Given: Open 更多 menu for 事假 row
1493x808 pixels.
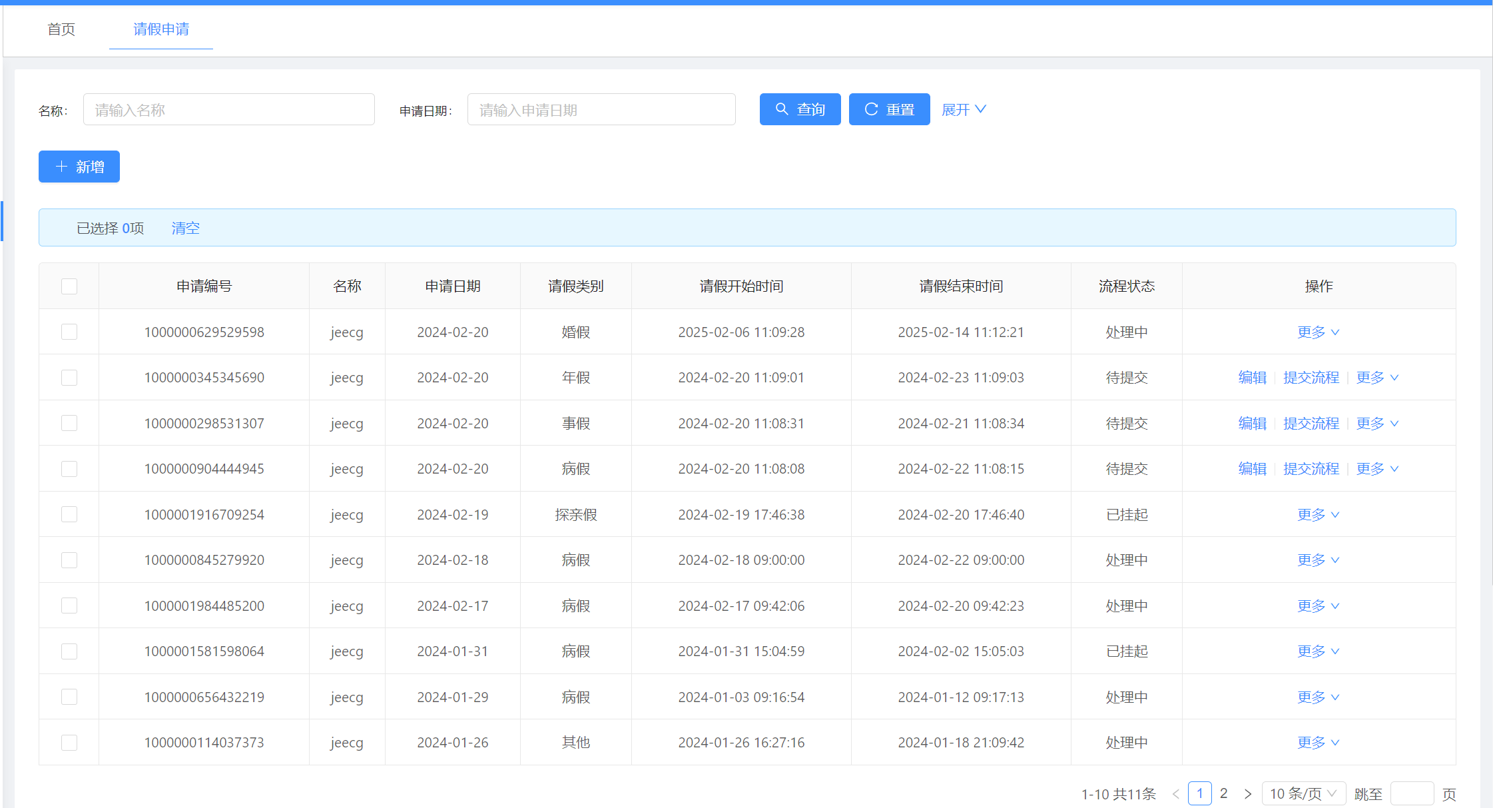Looking at the screenshot, I should click(x=1377, y=423).
